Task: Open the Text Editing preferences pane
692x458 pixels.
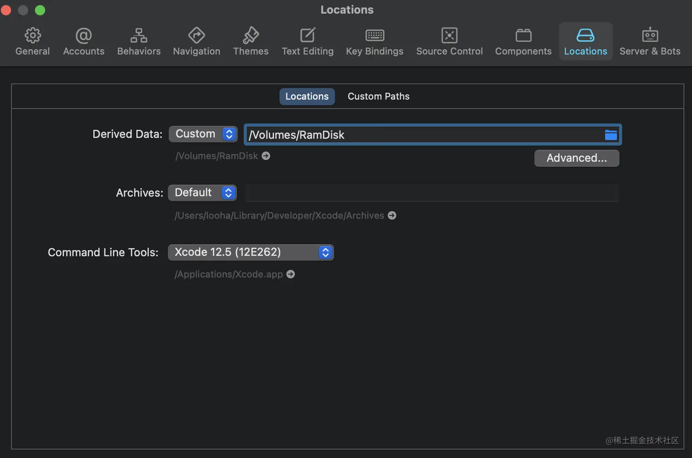Action: [308, 42]
